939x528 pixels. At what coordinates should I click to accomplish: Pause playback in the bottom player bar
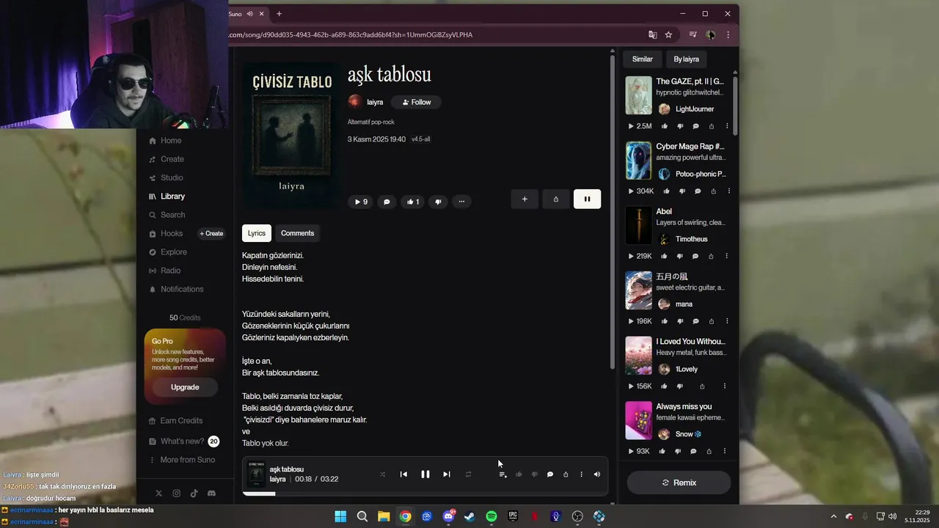coord(425,474)
